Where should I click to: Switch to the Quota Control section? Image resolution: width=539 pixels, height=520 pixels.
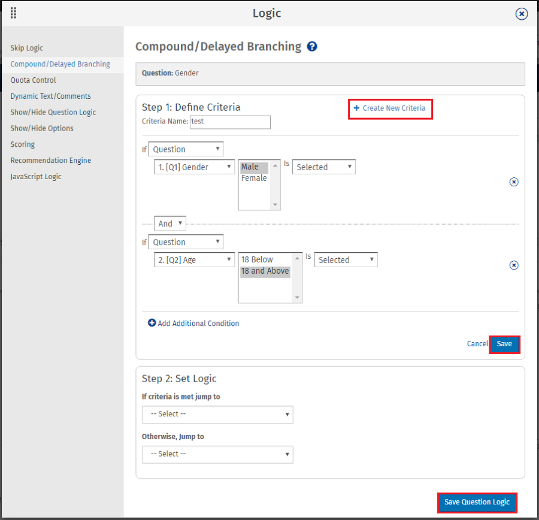coord(33,80)
